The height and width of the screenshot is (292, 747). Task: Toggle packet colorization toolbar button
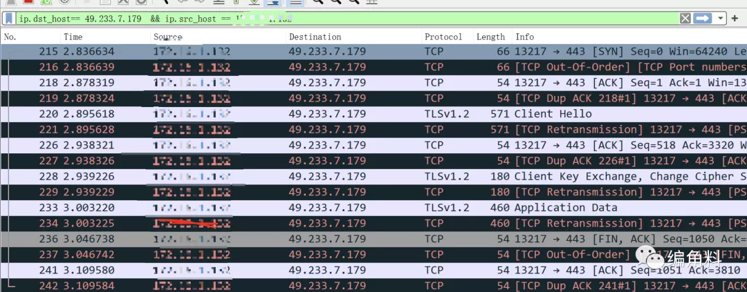coord(295,2)
